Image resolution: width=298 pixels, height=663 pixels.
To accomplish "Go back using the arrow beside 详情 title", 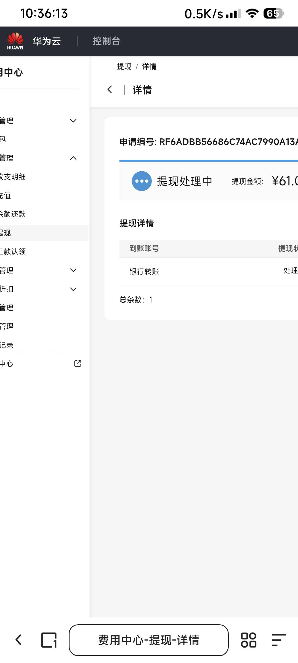I will click(x=110, y=90).
